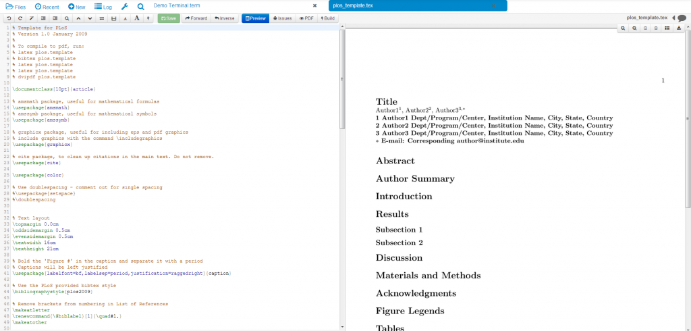Click the plos_template.tex label above preview
The height and width of the screenshot is (331, 691).
[647, 18]
